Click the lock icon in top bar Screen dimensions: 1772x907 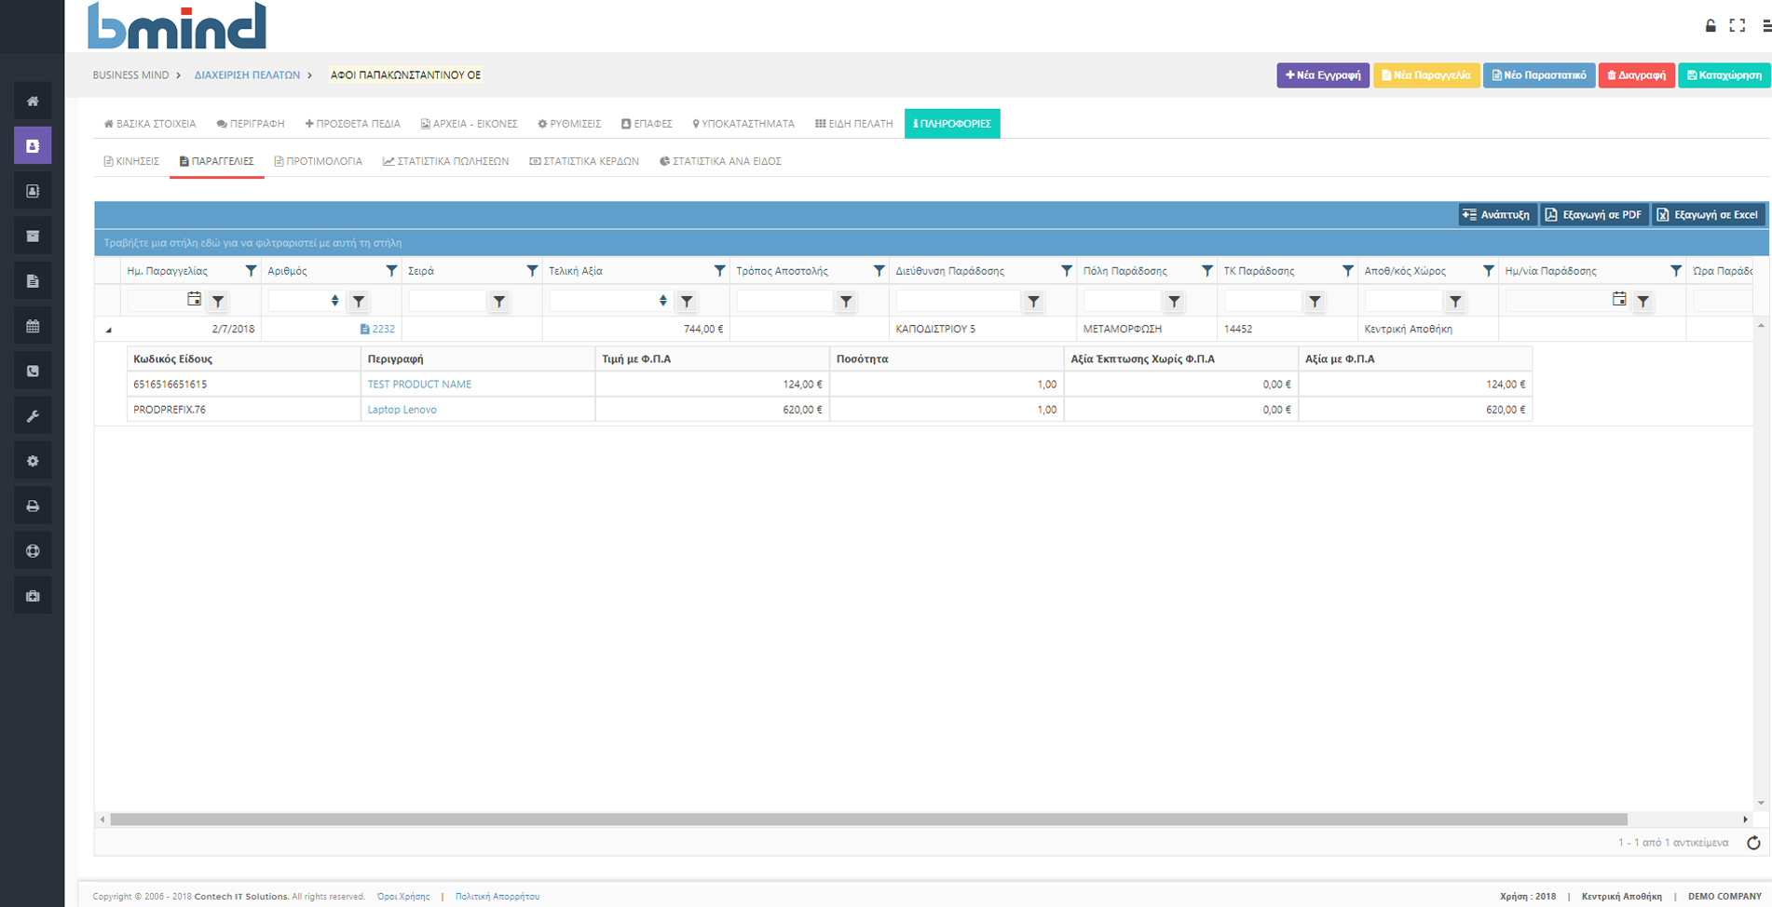(x=1711, y=25)
